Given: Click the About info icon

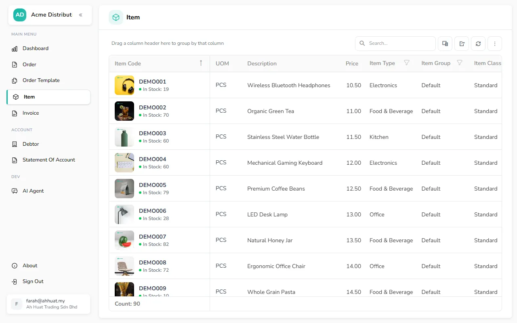Looking at the screenshot, I should click(x=15, y=266).
